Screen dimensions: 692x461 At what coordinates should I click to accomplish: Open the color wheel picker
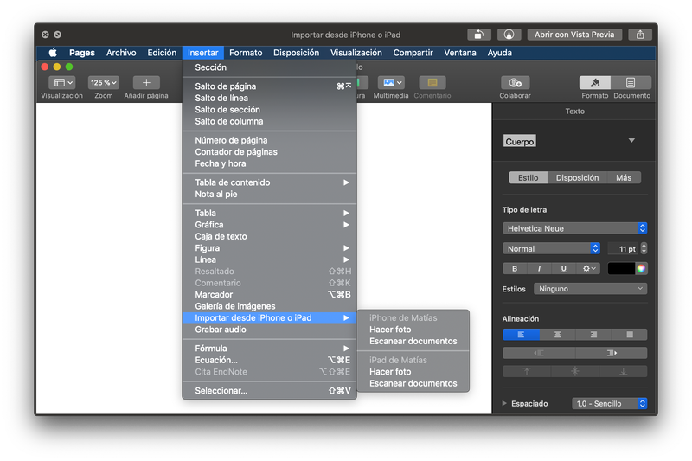coord(641,268)
